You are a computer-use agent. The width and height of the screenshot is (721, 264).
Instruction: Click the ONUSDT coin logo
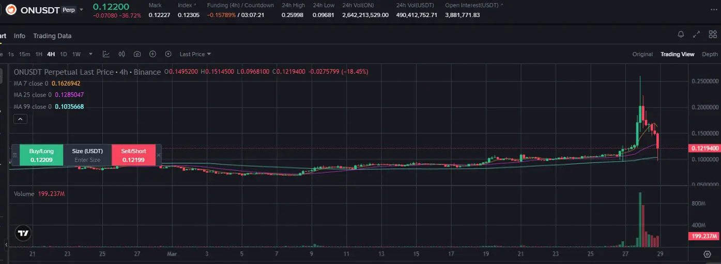point(10,9)
